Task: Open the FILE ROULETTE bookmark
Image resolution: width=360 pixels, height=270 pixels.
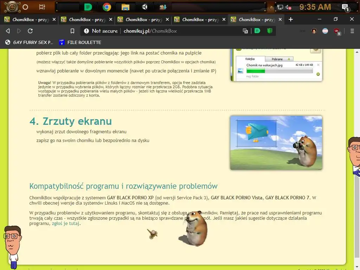Action: pyautogui.click(x=80, y=42)
